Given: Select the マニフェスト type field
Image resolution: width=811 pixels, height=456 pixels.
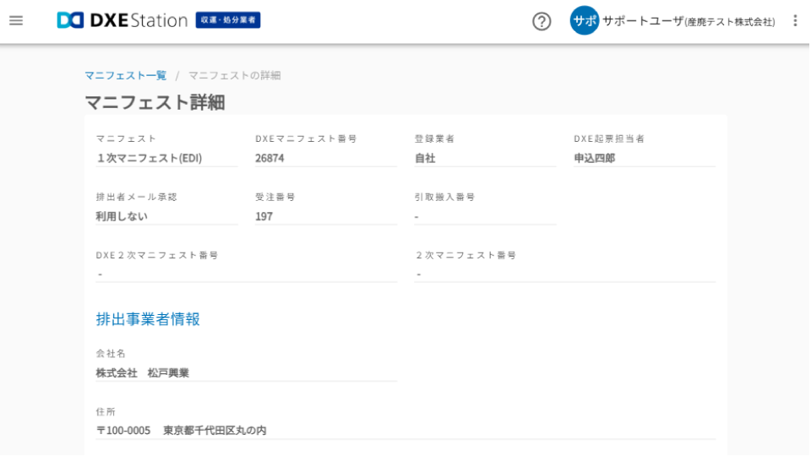Looking at the screenshot, I should click(166, 158).
